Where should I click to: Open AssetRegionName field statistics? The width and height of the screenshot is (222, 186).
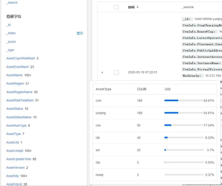[x=19, y=92]
